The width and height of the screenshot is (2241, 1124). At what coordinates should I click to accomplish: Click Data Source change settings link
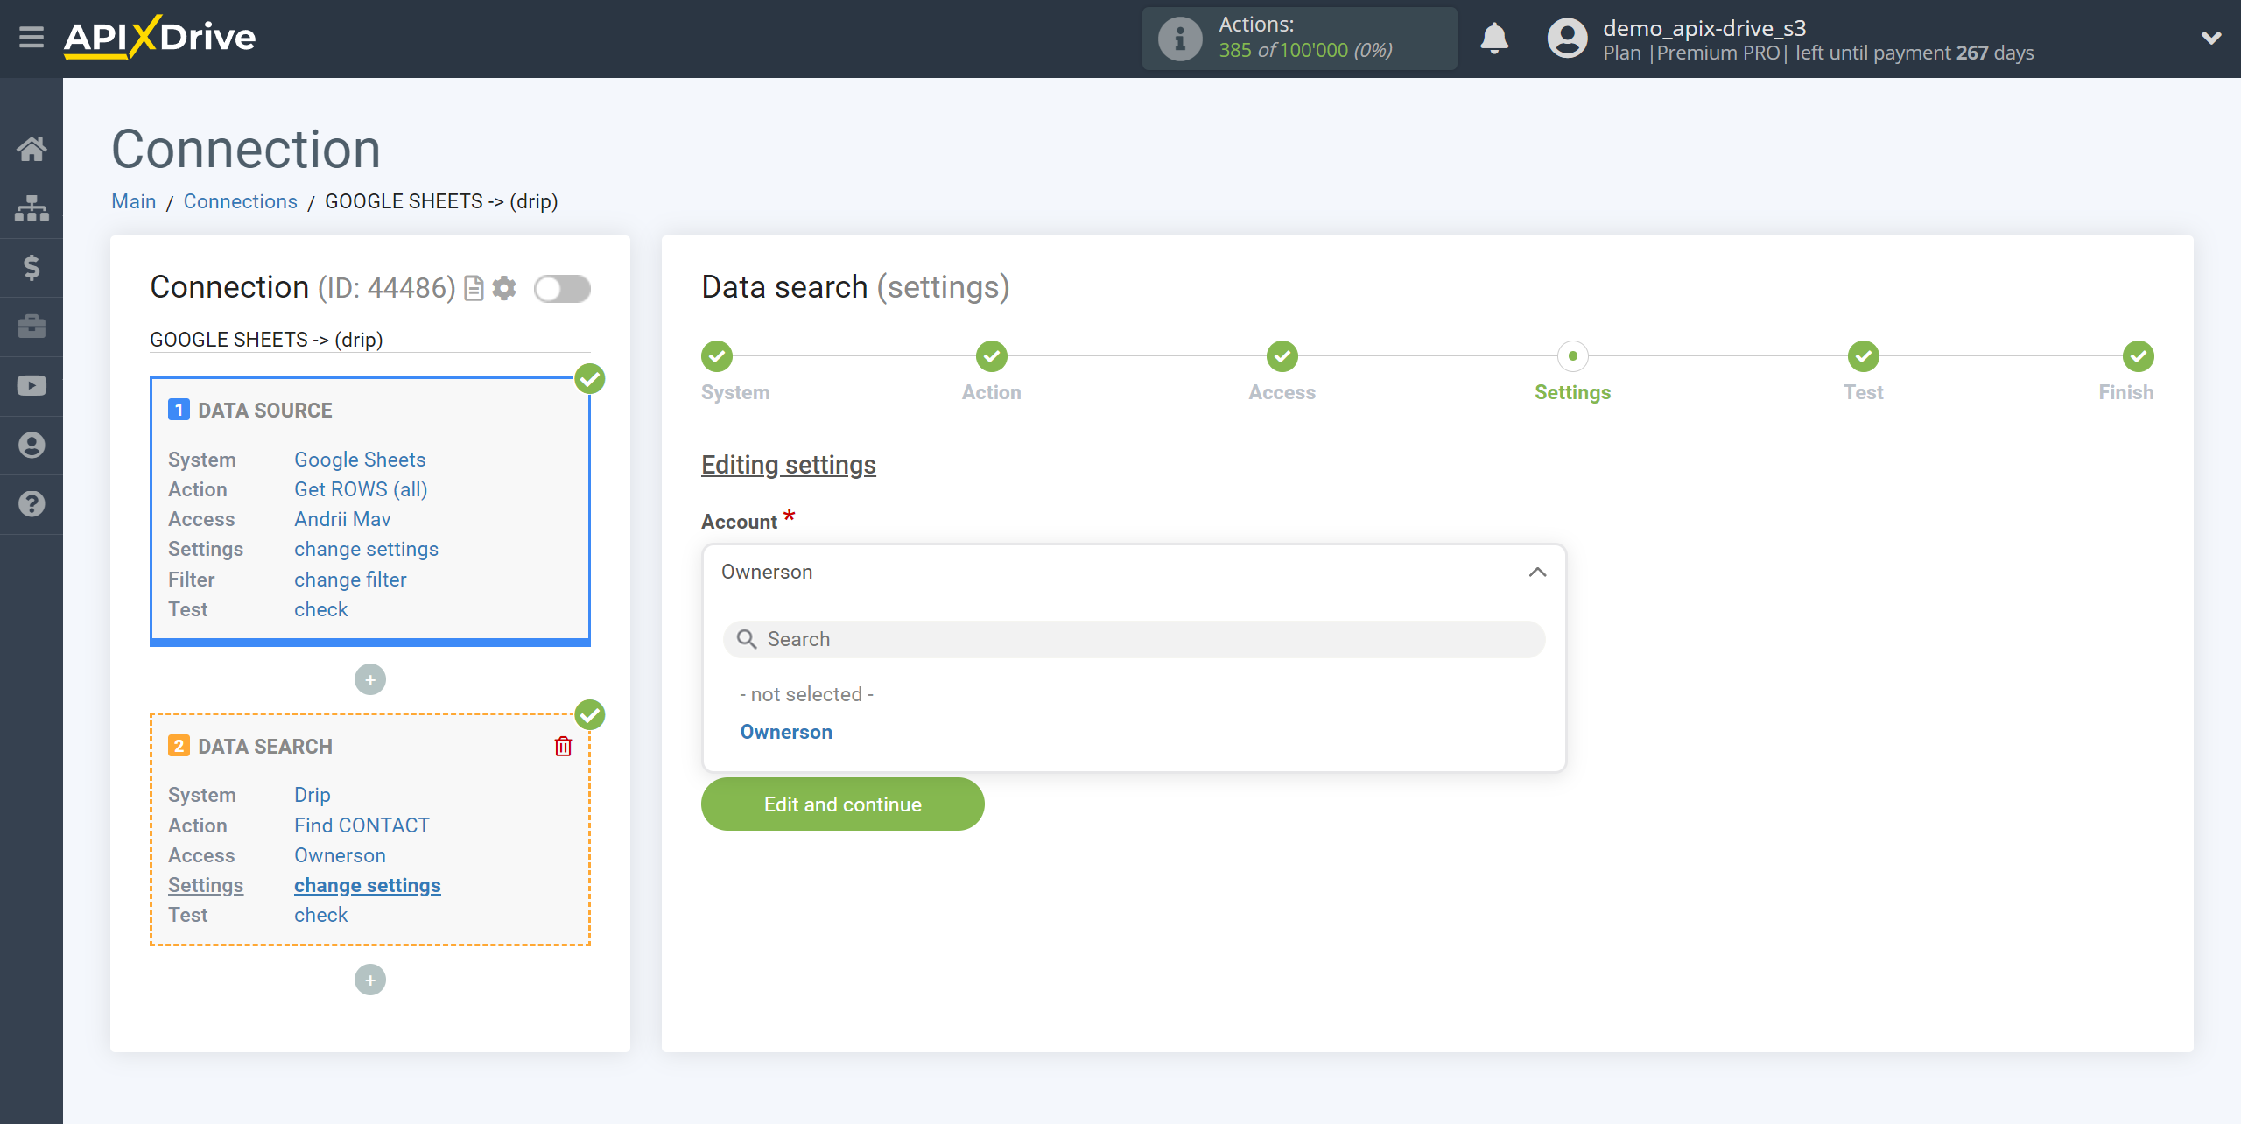(x=366, y=549)
